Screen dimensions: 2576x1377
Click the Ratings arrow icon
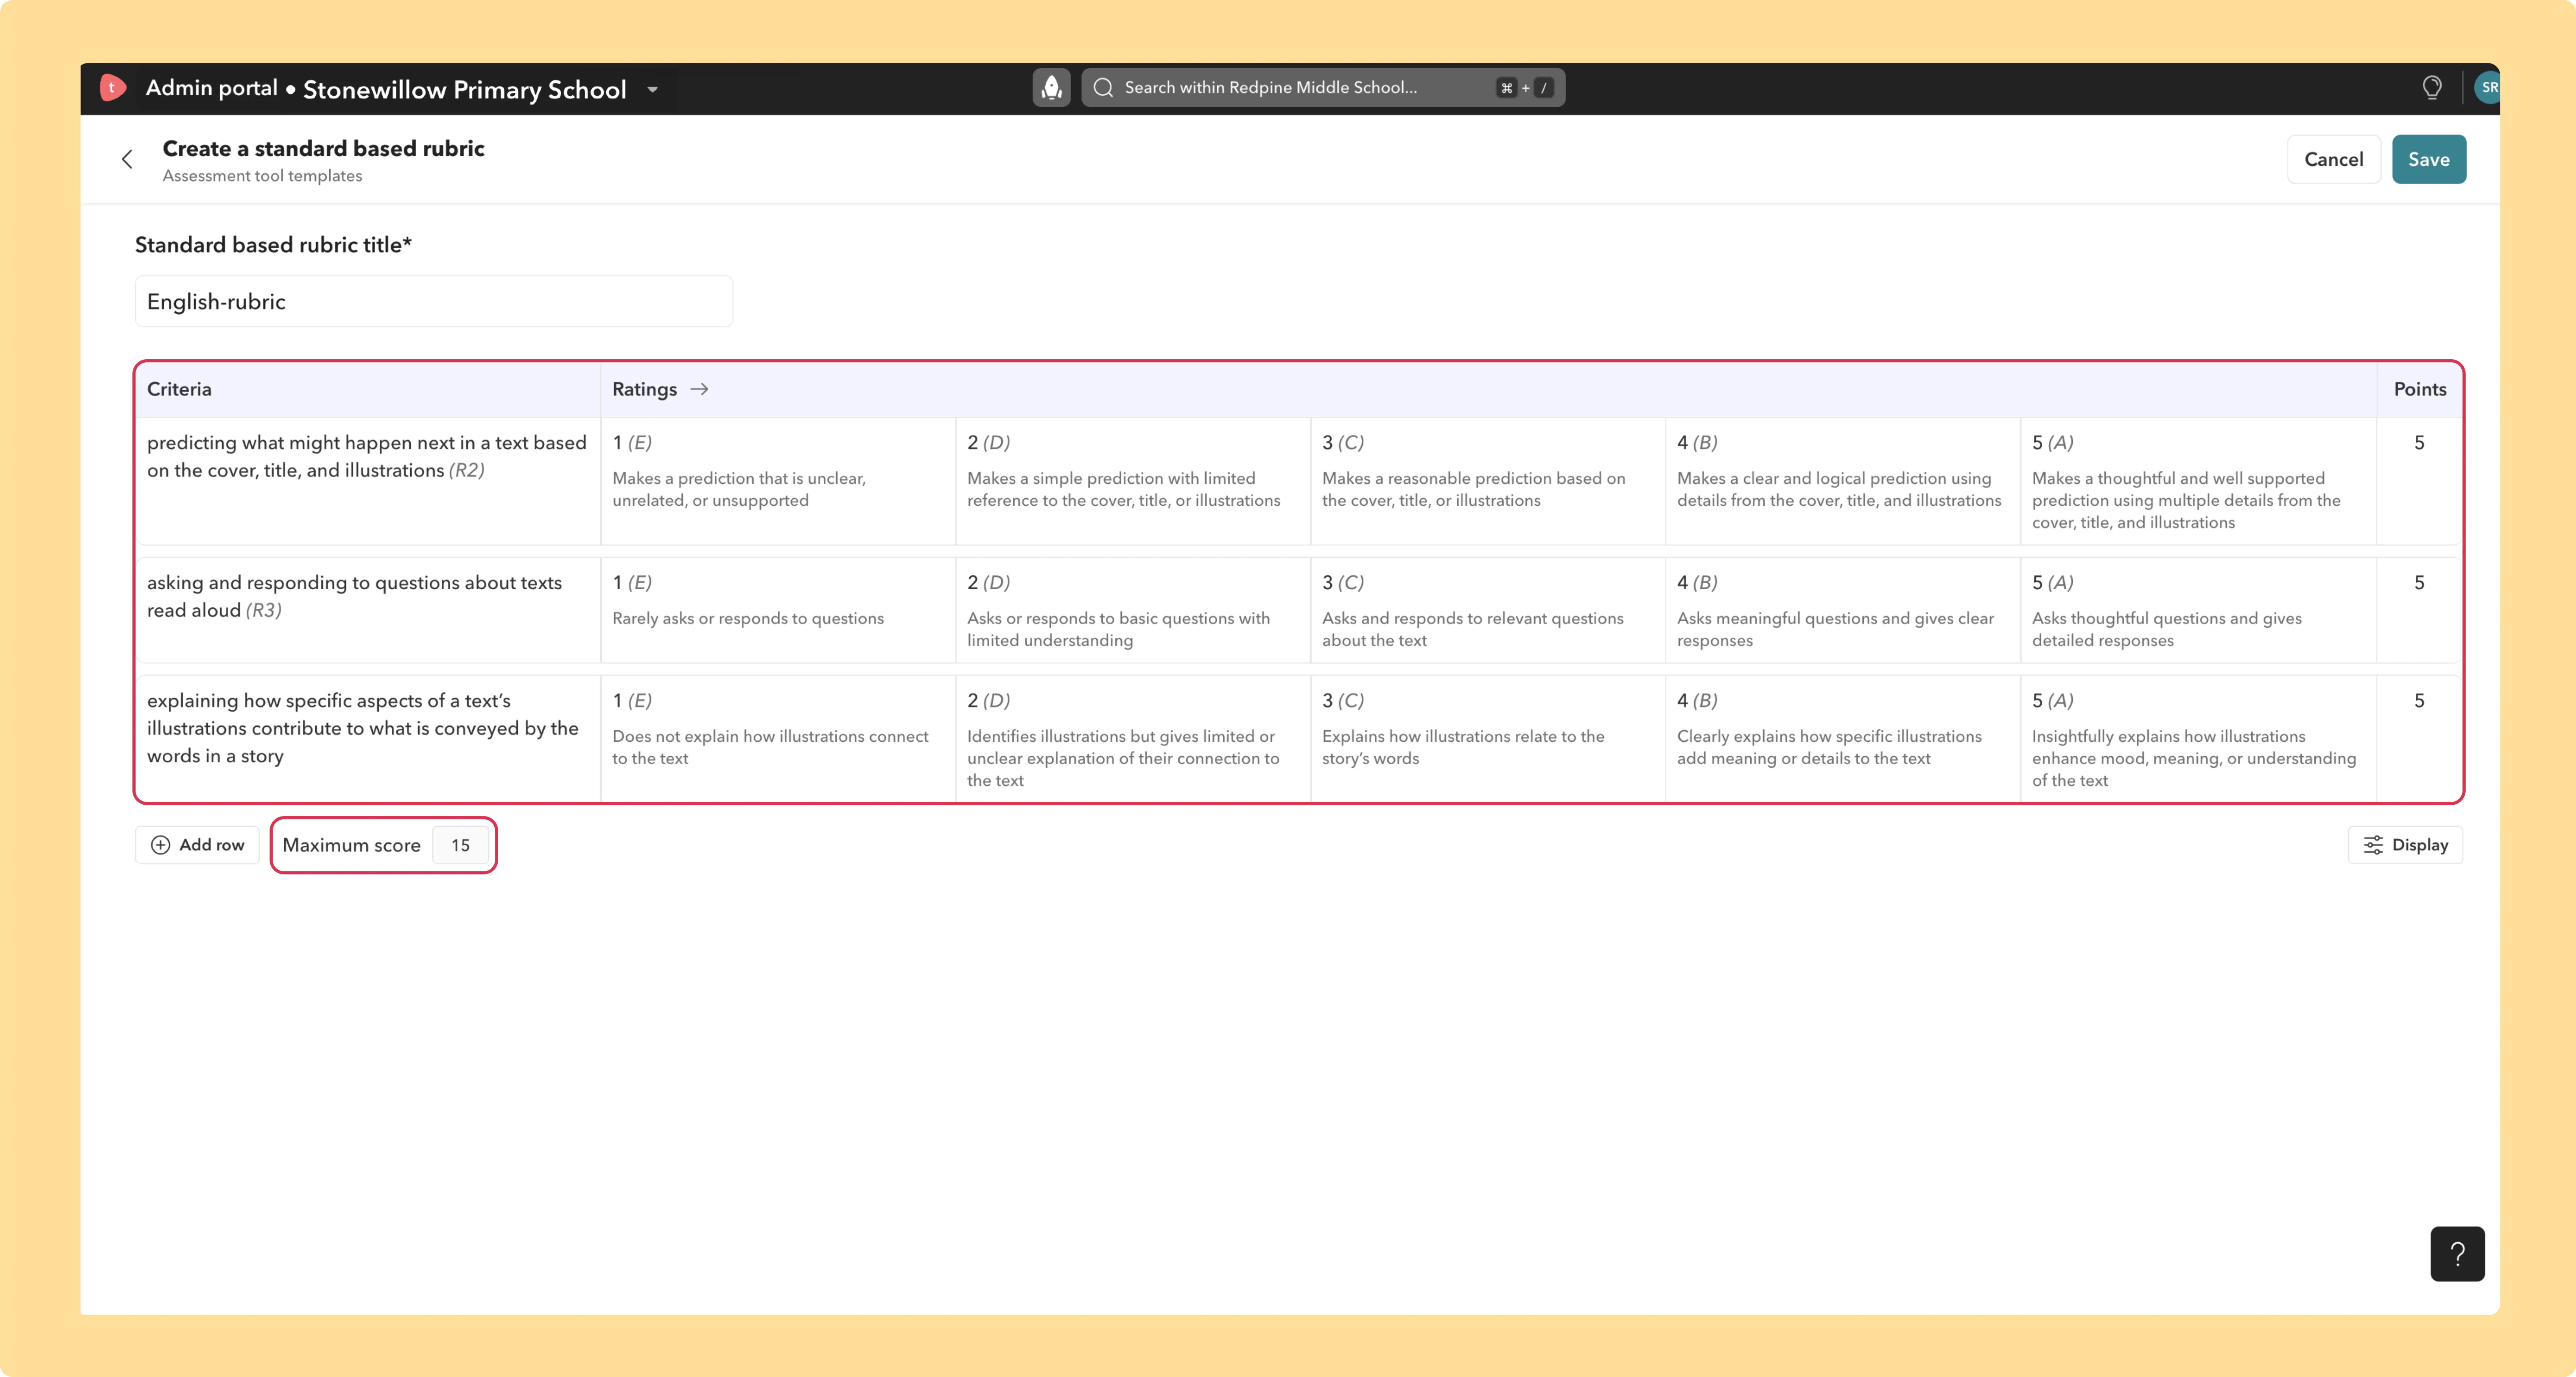(699, 389)
